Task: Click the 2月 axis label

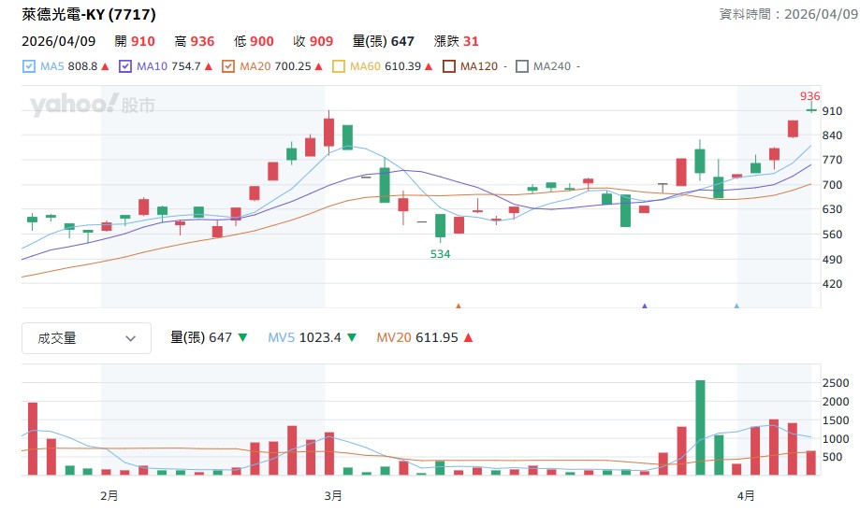Action: click(x=109, y=495)
